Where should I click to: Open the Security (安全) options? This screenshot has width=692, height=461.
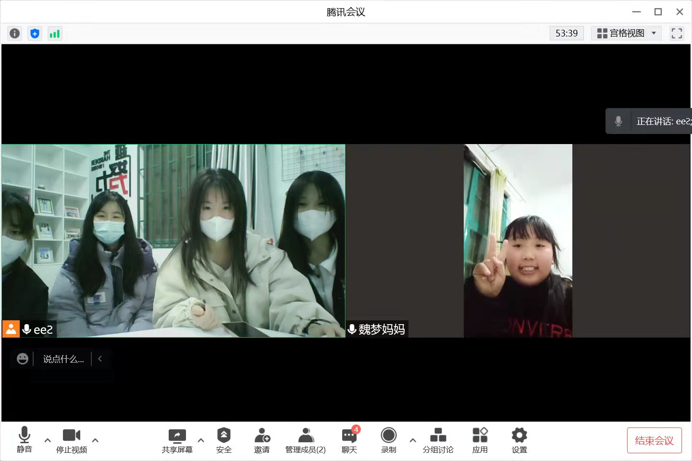coord(223,440)
